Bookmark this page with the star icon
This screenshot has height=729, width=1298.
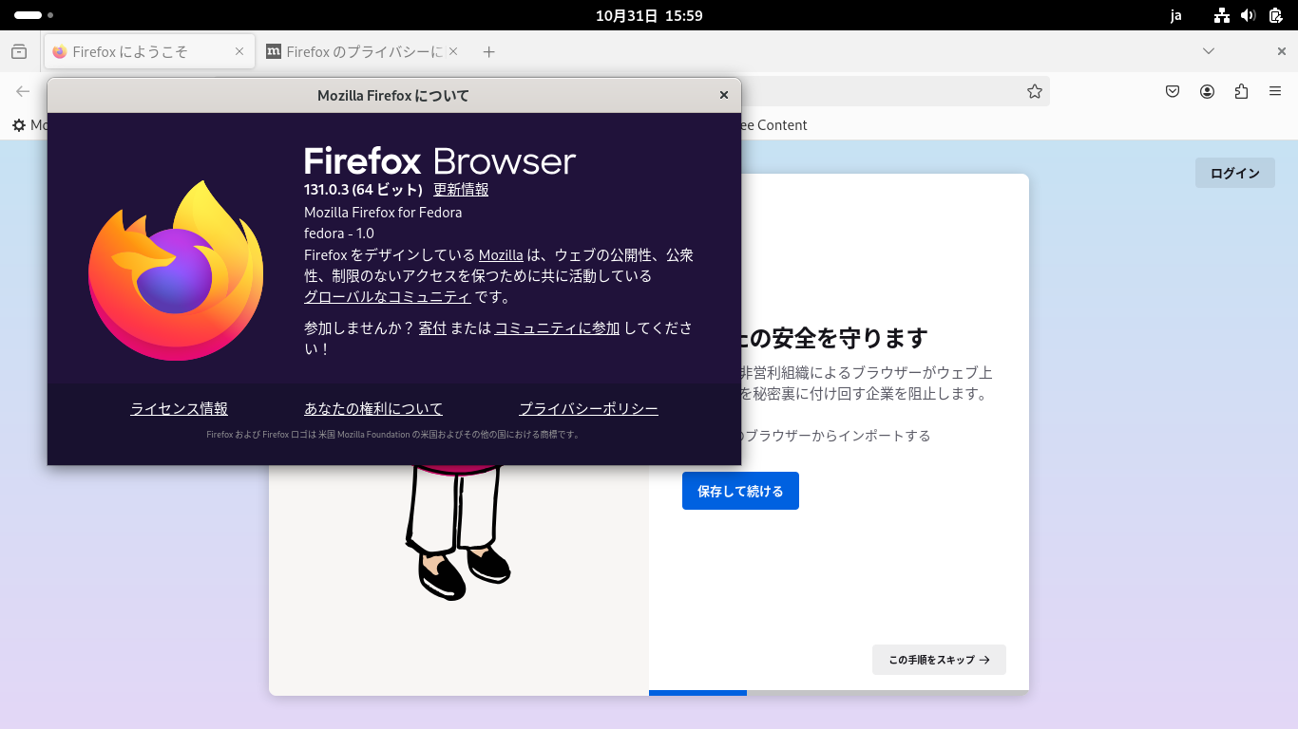[1035, 91]
